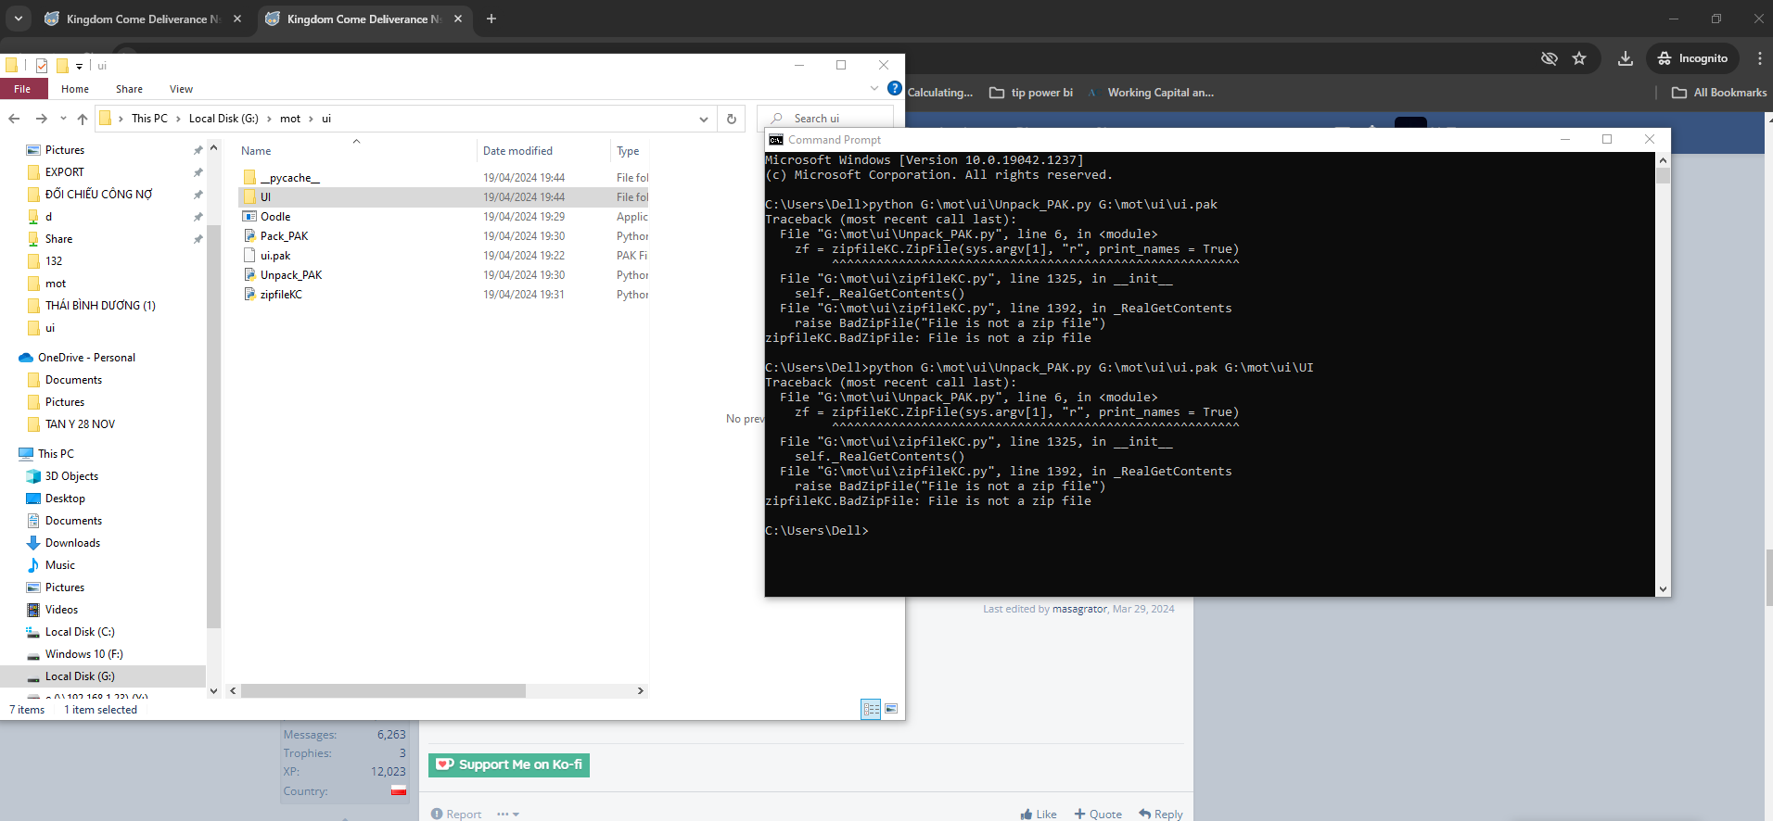
Task: Click the tracking protection eye icon in Chrome
Action: (x=1549, y=58)
